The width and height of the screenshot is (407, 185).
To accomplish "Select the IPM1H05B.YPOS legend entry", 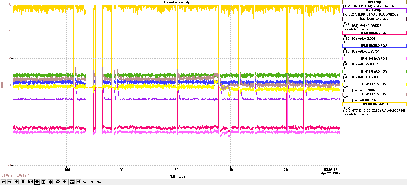I will click(x=374, y=33).
